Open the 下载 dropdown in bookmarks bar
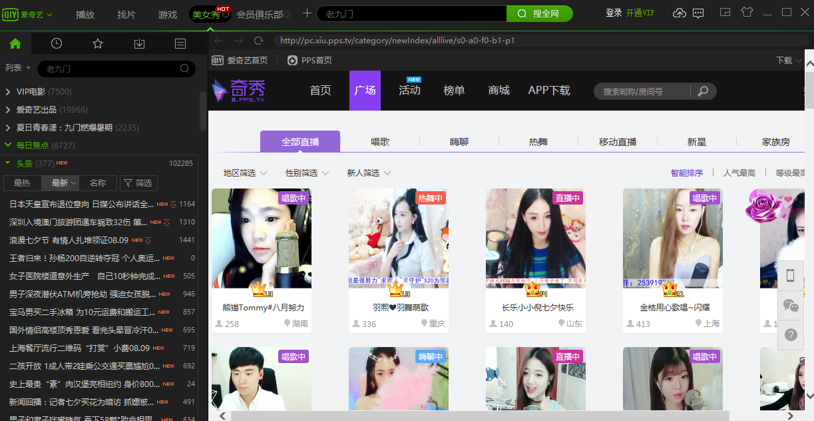 point(789,61)
